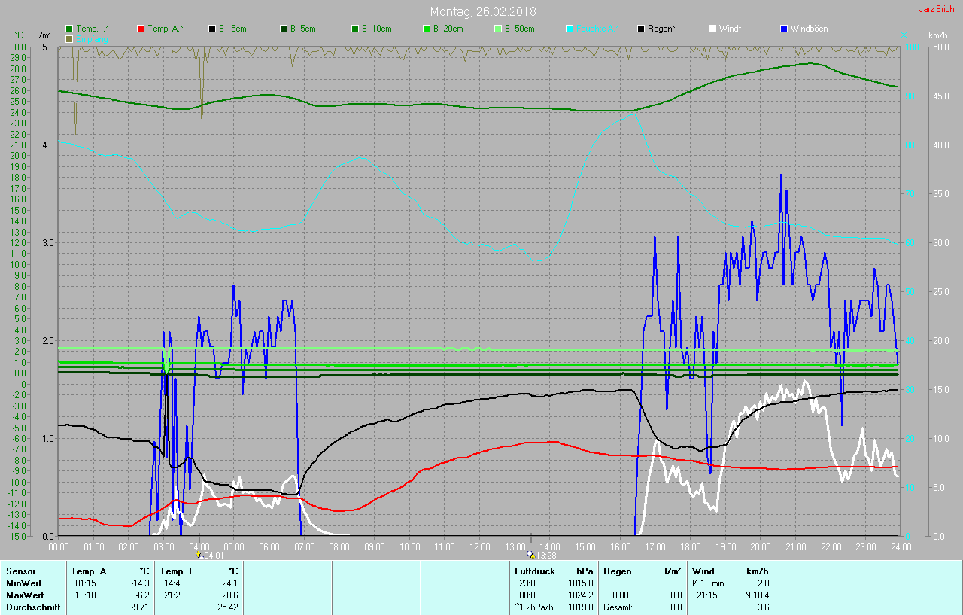Click the Durchschnitt row label
Image resolution: width=963 pixels, height=615 pixels.
click(x=33, y=607)
